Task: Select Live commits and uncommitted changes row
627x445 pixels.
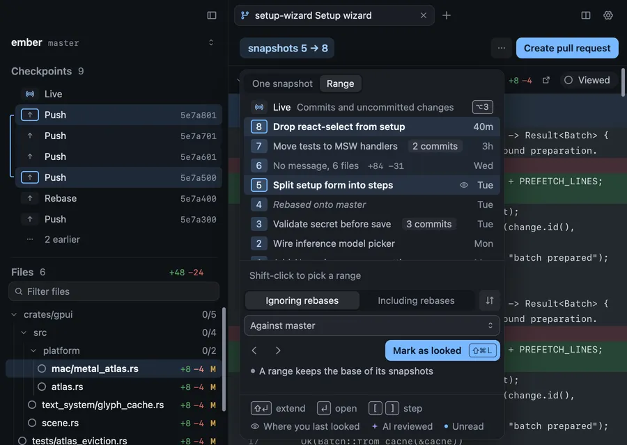Action: tap(372, 107)
